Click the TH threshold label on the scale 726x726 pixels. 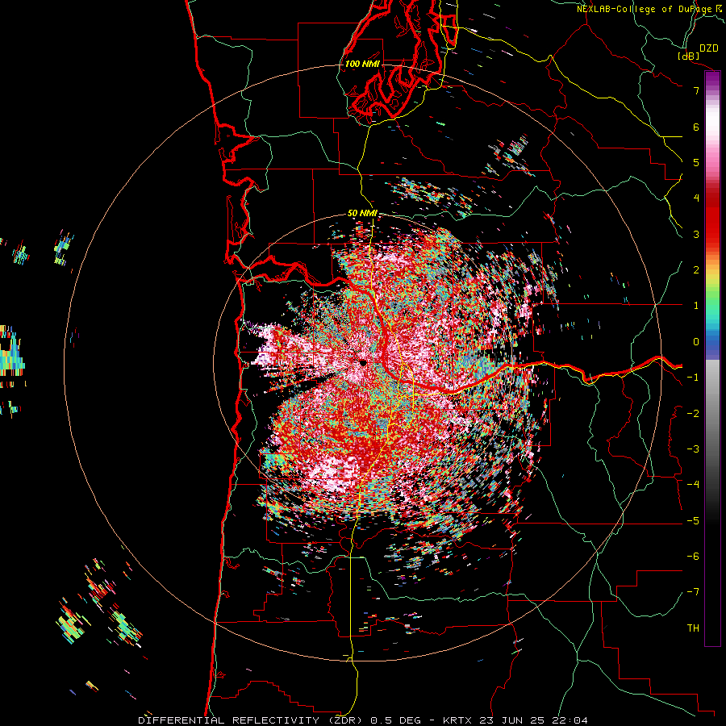tap(693, 628)
